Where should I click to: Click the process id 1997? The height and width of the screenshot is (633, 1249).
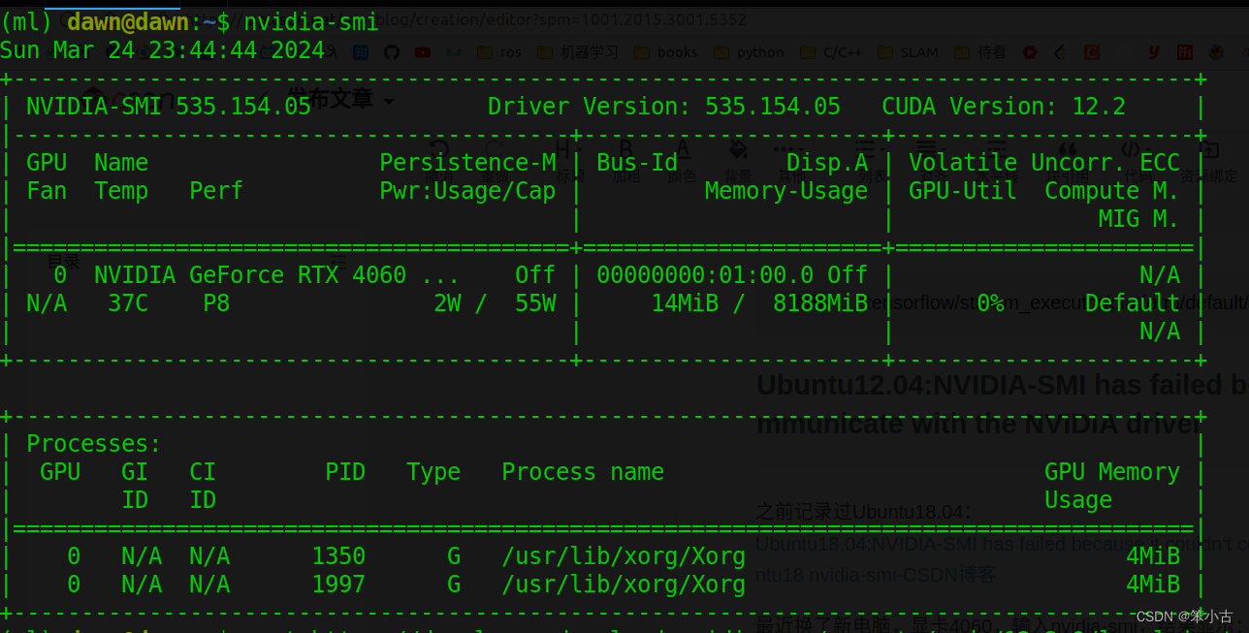click(x=338, y=585)
